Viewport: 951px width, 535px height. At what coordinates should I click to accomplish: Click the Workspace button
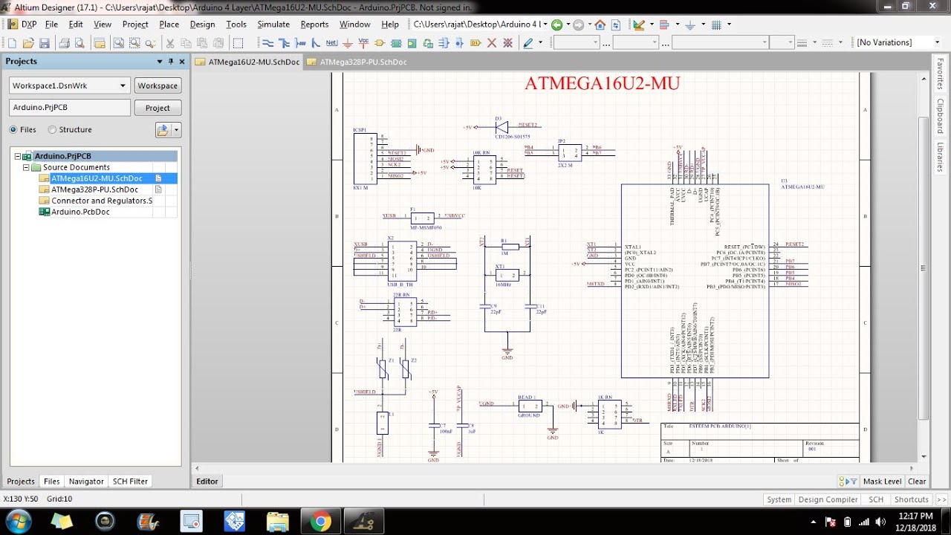[x=158, y=85]
